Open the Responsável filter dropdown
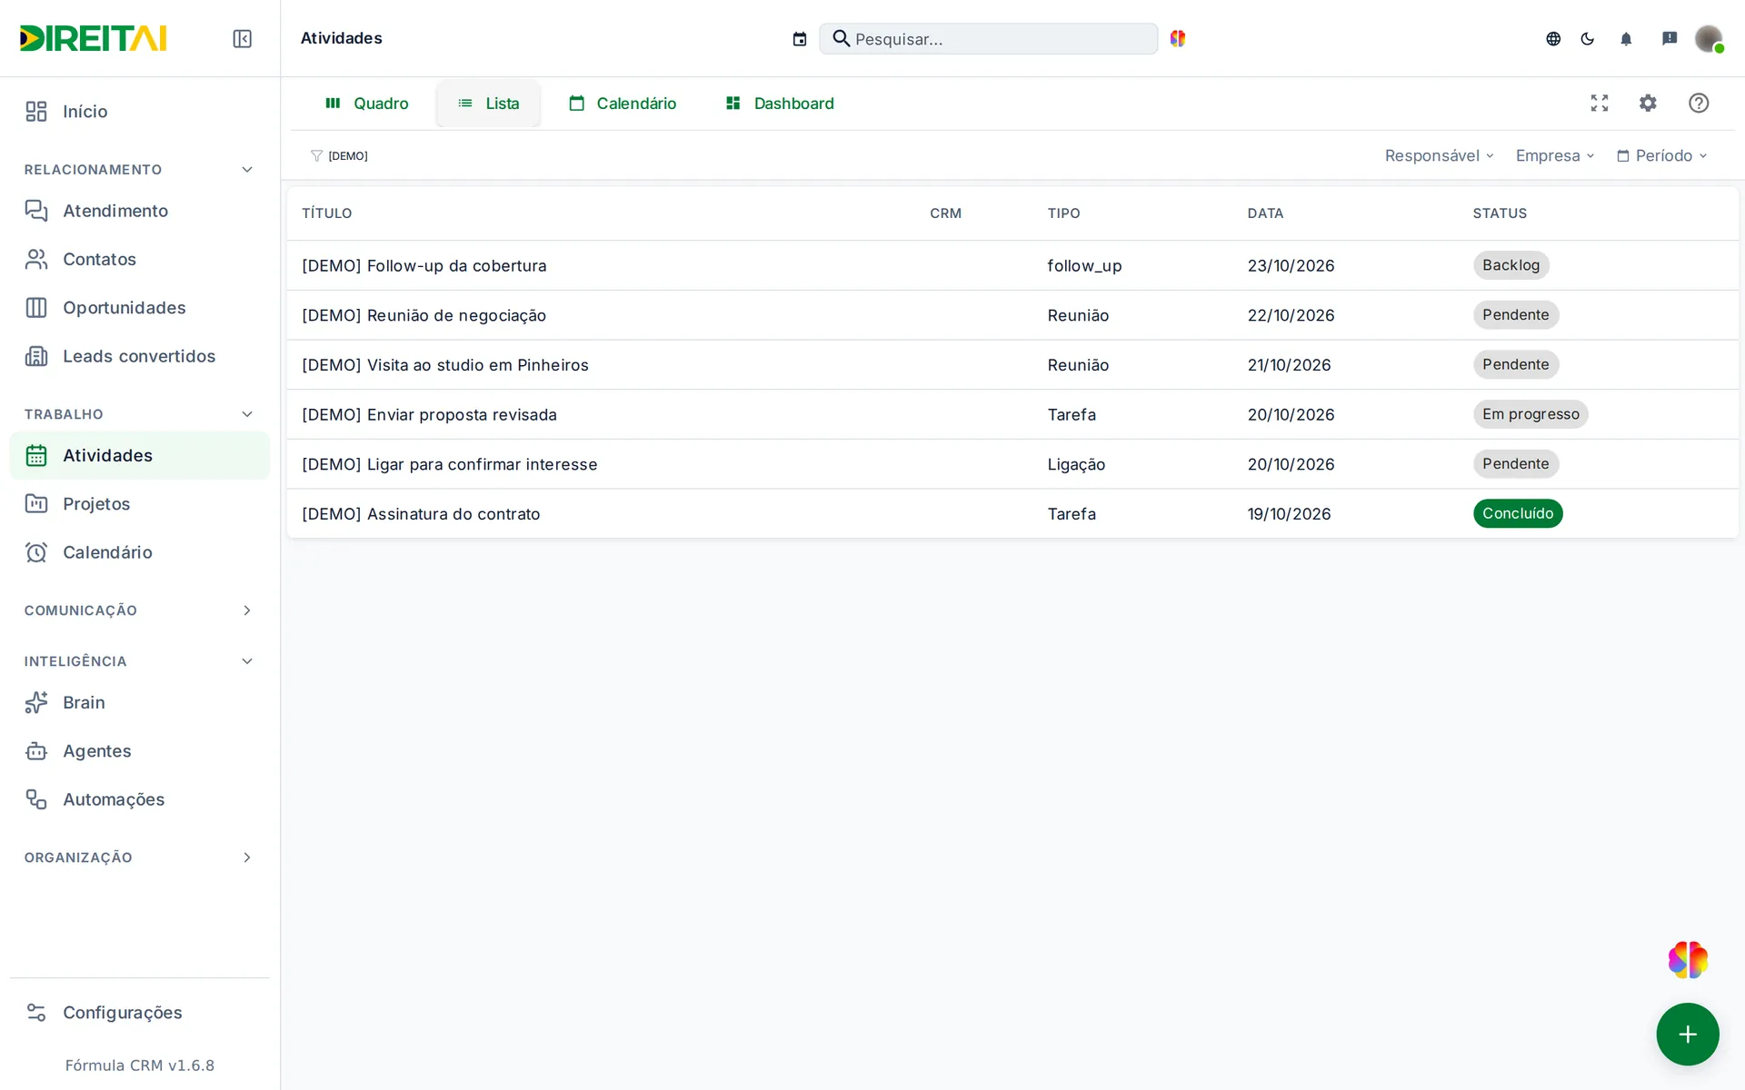 (1439, 156)
